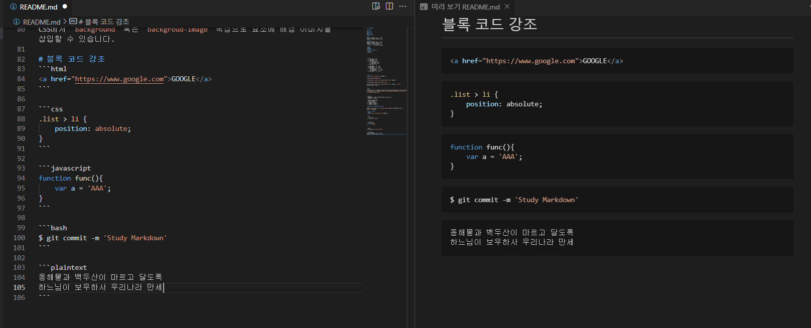Click line number 99 in the gutter

[x=21, y=228]
